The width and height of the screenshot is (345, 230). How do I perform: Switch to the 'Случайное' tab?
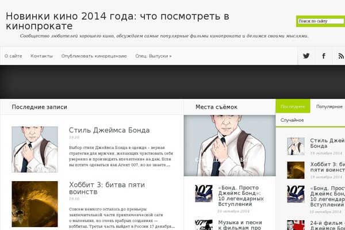click(x=292, y=120)
